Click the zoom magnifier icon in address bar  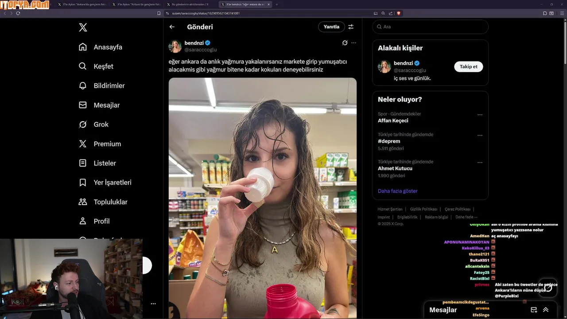point(383,13)
